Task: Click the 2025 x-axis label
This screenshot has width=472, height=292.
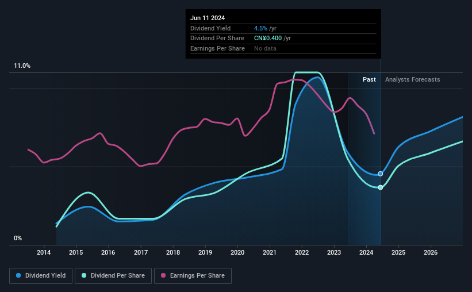Action: tap(398, 252)
